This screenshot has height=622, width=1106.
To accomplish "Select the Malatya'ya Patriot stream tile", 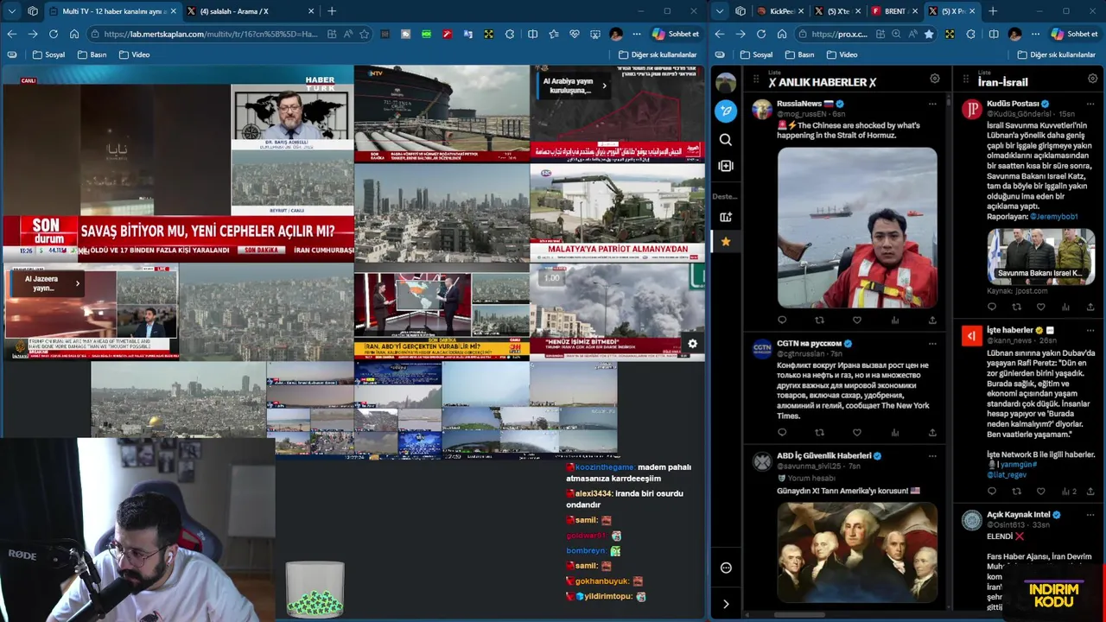I will pos(617,213).
